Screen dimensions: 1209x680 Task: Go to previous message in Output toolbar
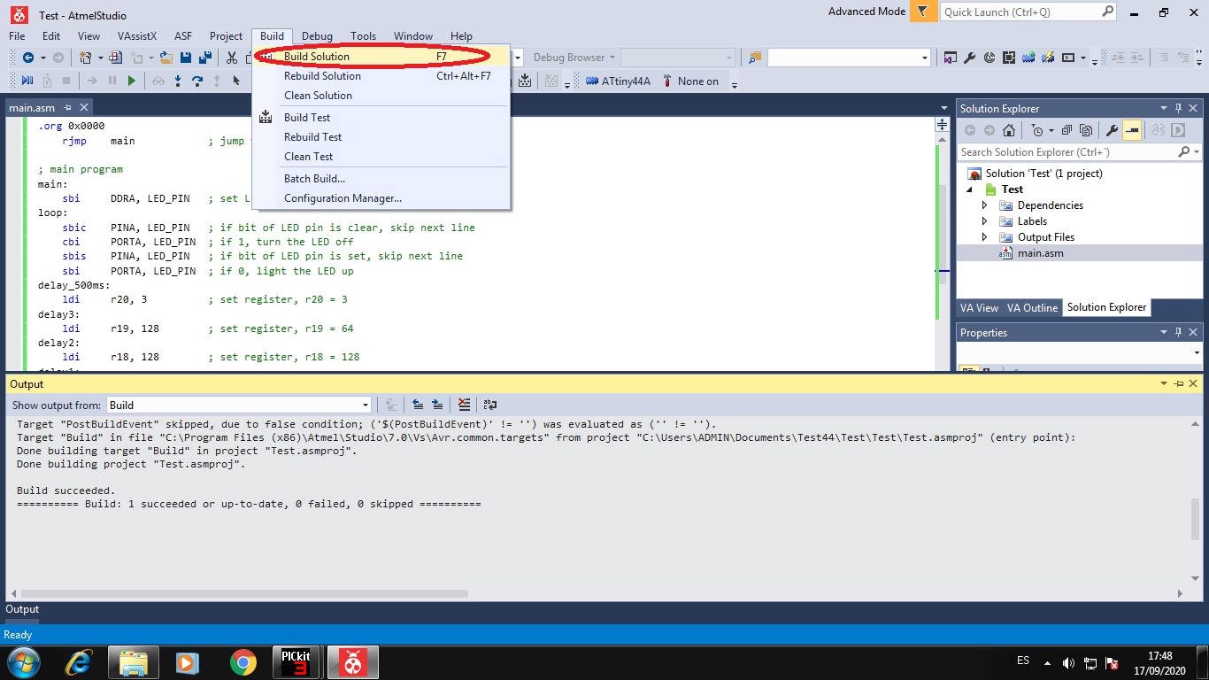coord(418,405)
